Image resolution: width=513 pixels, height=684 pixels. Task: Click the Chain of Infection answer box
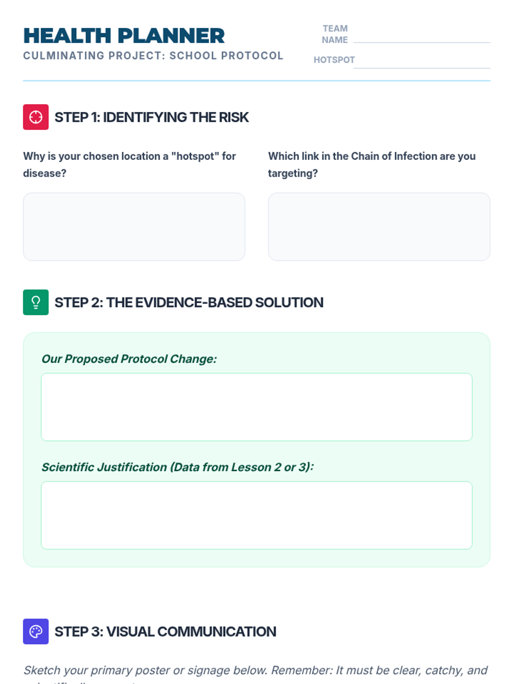pos(379,227)
